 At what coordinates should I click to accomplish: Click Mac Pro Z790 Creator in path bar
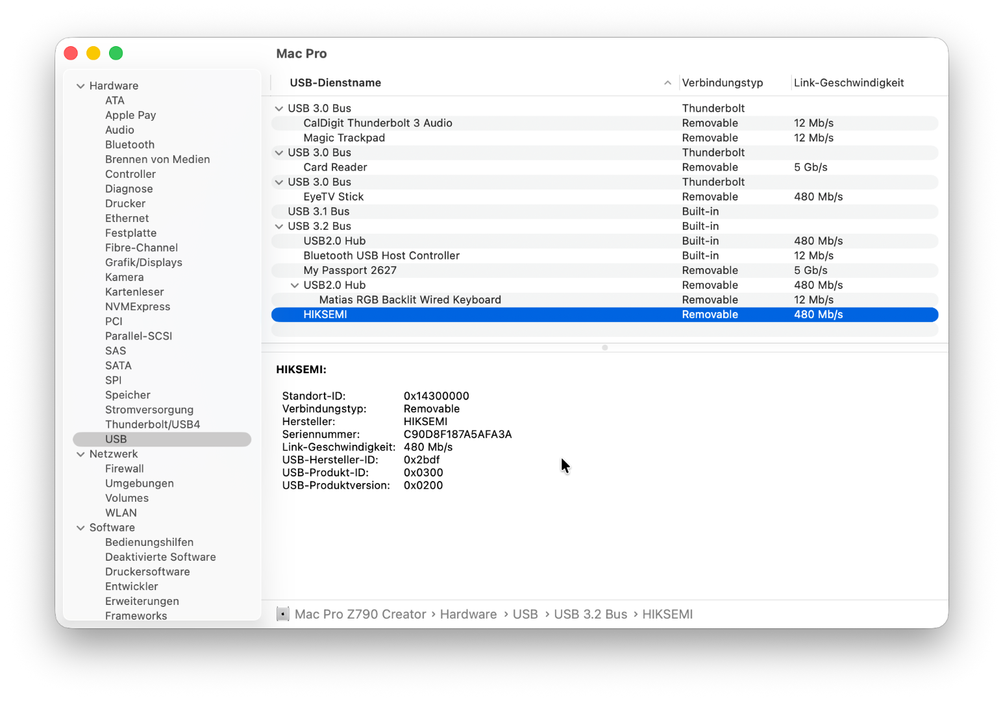pos(360,614)
